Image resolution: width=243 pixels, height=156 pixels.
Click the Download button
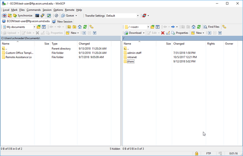click(x=134, y=33)
